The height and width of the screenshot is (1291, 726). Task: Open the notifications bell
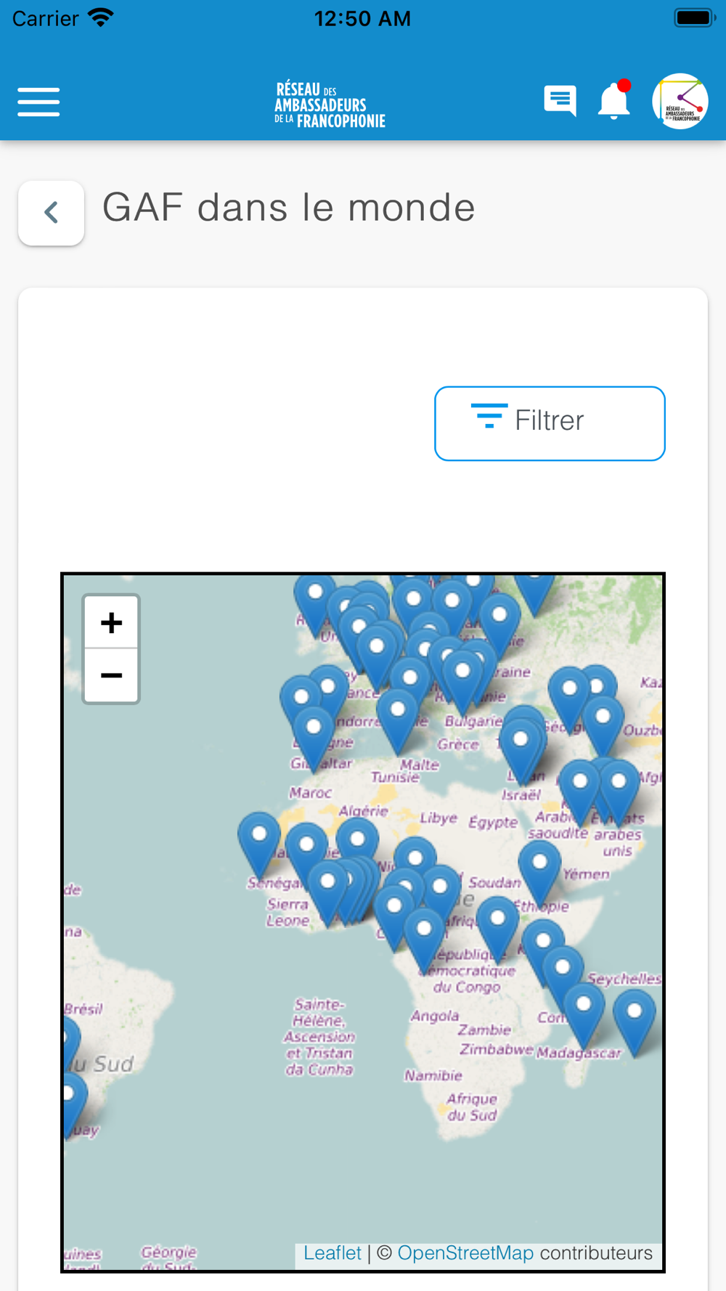(613, 100)
